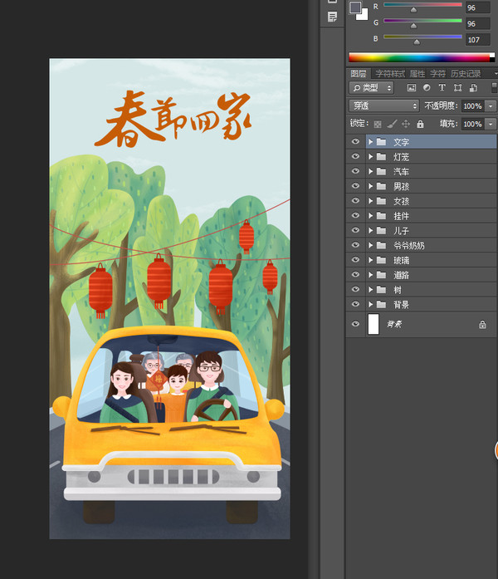
Task: Switch to the 历史记录 tab
Action: click(x=466, y=73)
